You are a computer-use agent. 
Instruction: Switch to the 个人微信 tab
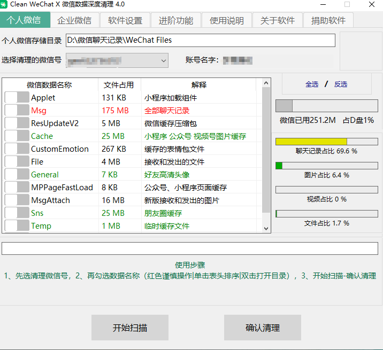25,20
